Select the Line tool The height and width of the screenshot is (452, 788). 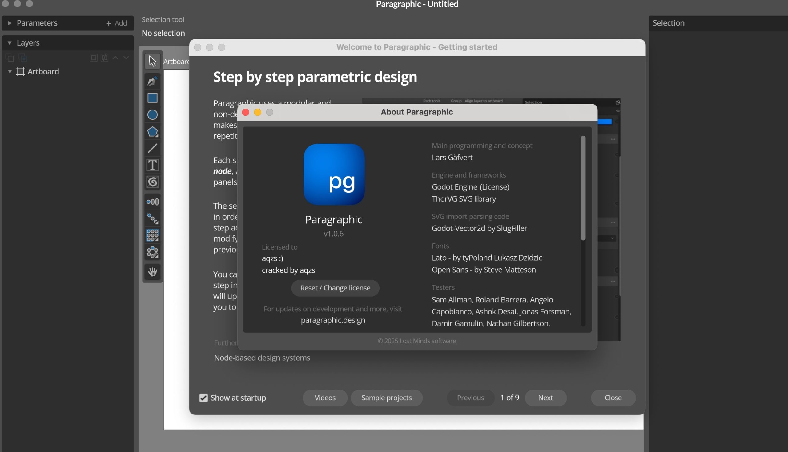tap(152, 148)
